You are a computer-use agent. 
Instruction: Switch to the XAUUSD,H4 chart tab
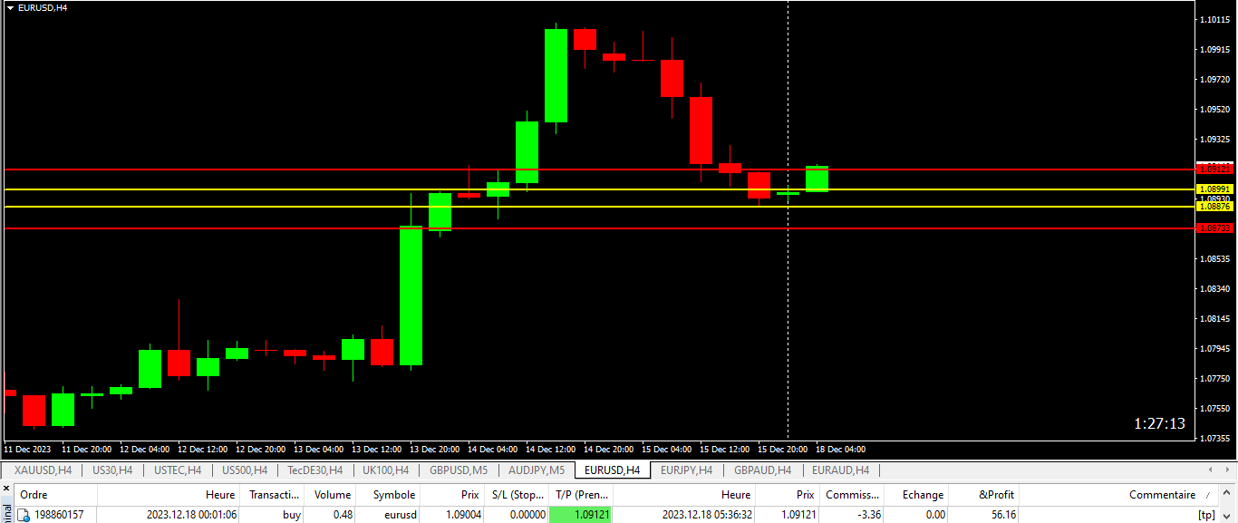point(43,470)
